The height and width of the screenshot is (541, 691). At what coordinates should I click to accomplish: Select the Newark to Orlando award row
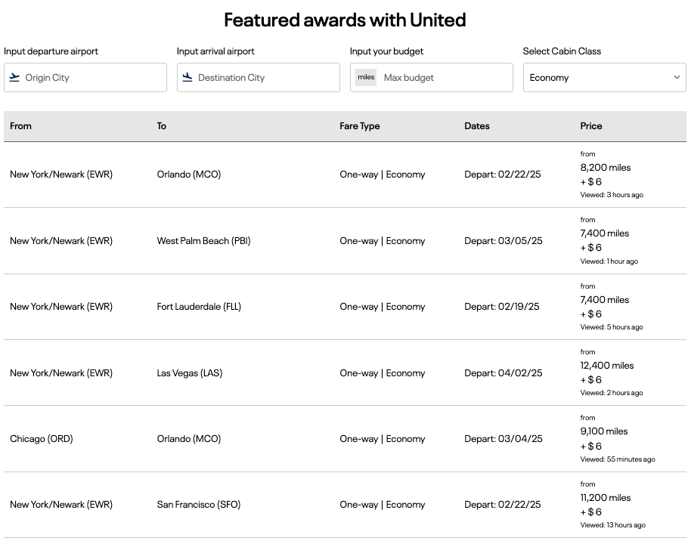pyautogui.click(x=189, y=175)
